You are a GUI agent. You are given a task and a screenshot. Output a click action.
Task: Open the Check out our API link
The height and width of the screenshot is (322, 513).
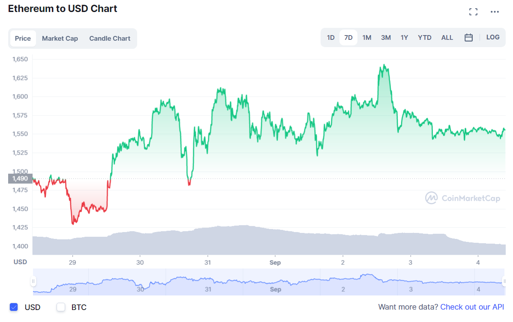pos(472,307)
